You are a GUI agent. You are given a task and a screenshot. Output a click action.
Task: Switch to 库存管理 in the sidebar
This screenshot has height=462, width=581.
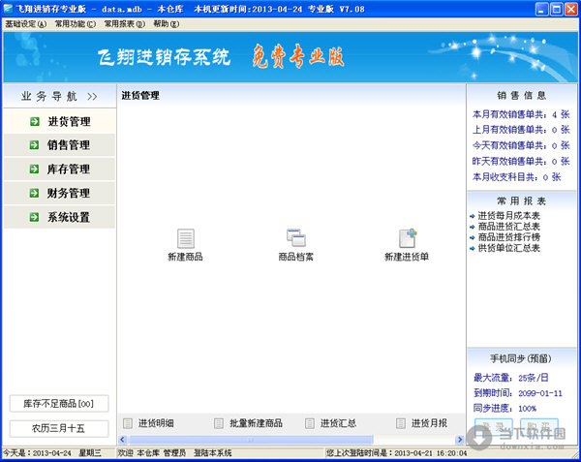pyautogui.click(x=68, y=169)
